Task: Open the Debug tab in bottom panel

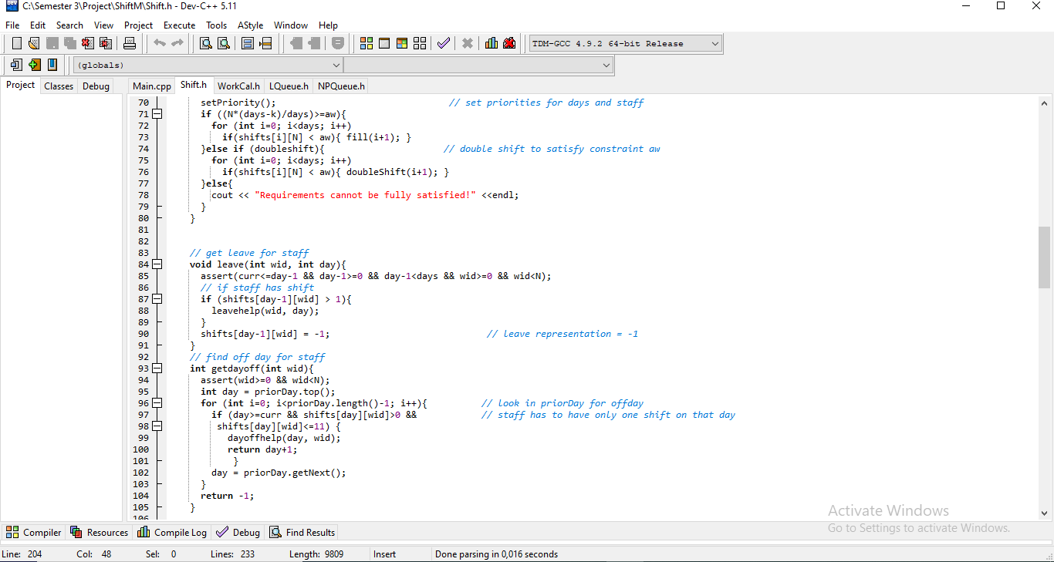Action: 238,533
